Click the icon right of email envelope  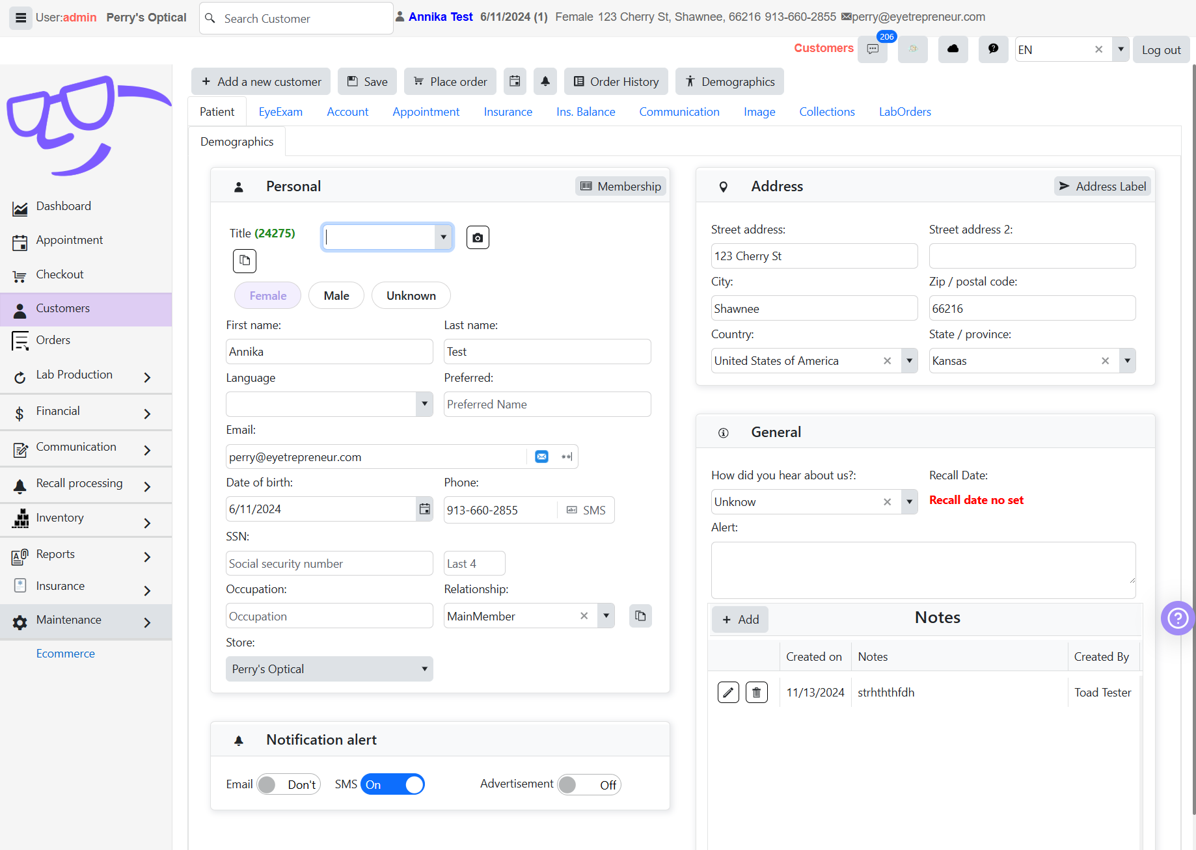pyautogui.click(x=567, y=457)
